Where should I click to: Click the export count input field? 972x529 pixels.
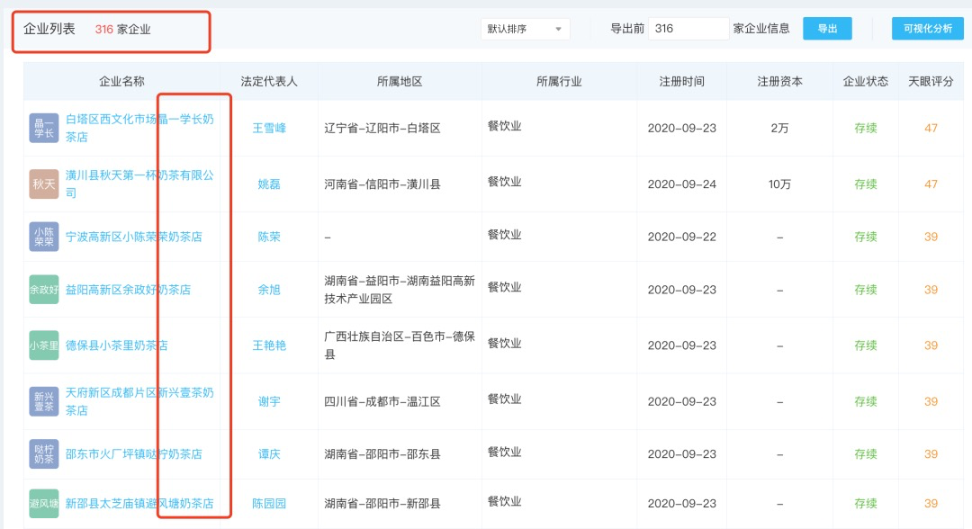(x=688, y=29)
